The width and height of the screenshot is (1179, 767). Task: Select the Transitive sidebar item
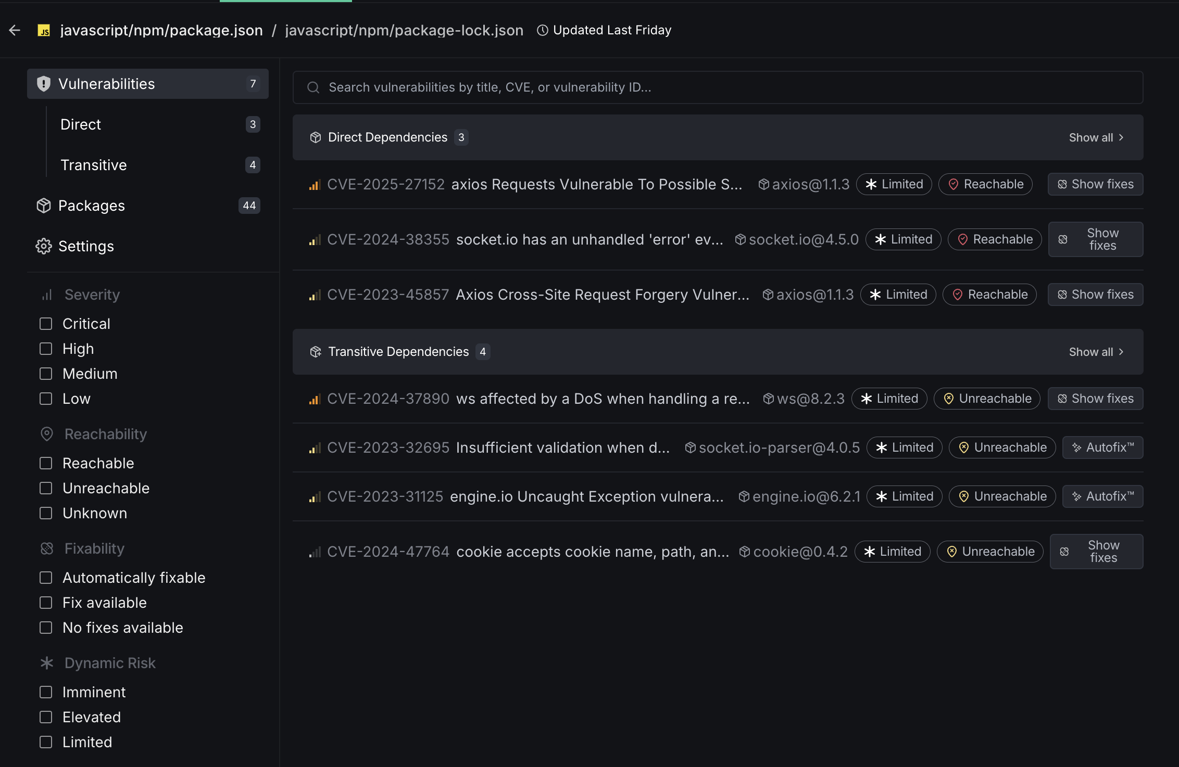pyautogui.click(x=94, y=165)
